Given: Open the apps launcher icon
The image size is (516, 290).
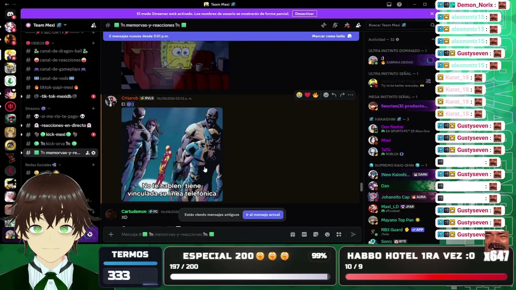Looking at the screenshot, I should (x=339, y=234).
